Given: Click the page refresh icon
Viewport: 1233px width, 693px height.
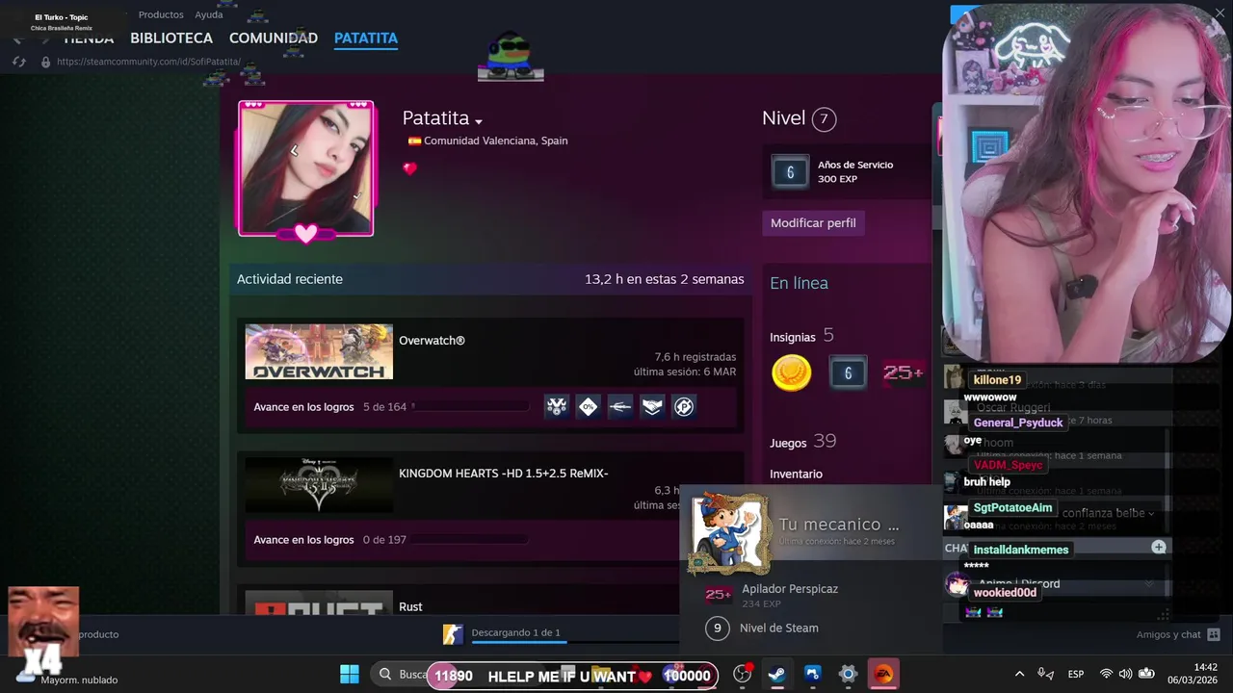Looking at the screenshot, I should pos(18,62).
